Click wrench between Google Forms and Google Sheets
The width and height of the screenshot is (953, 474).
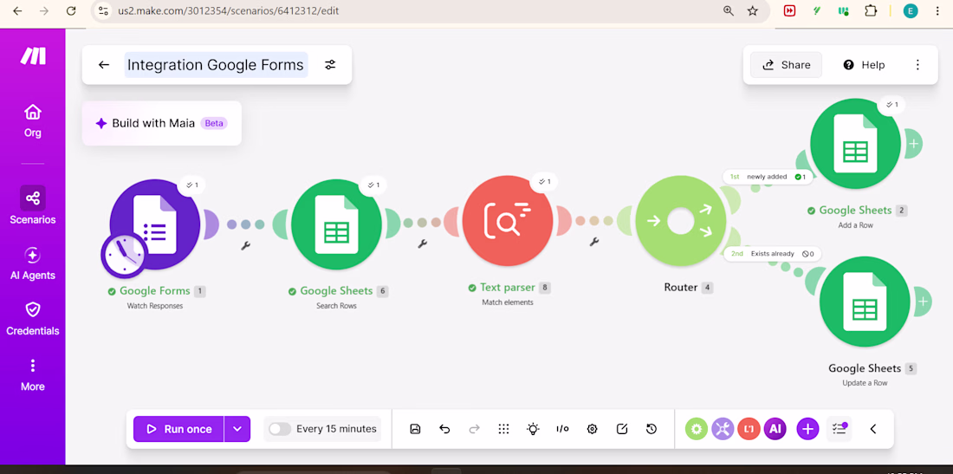(x=245, y=245)
